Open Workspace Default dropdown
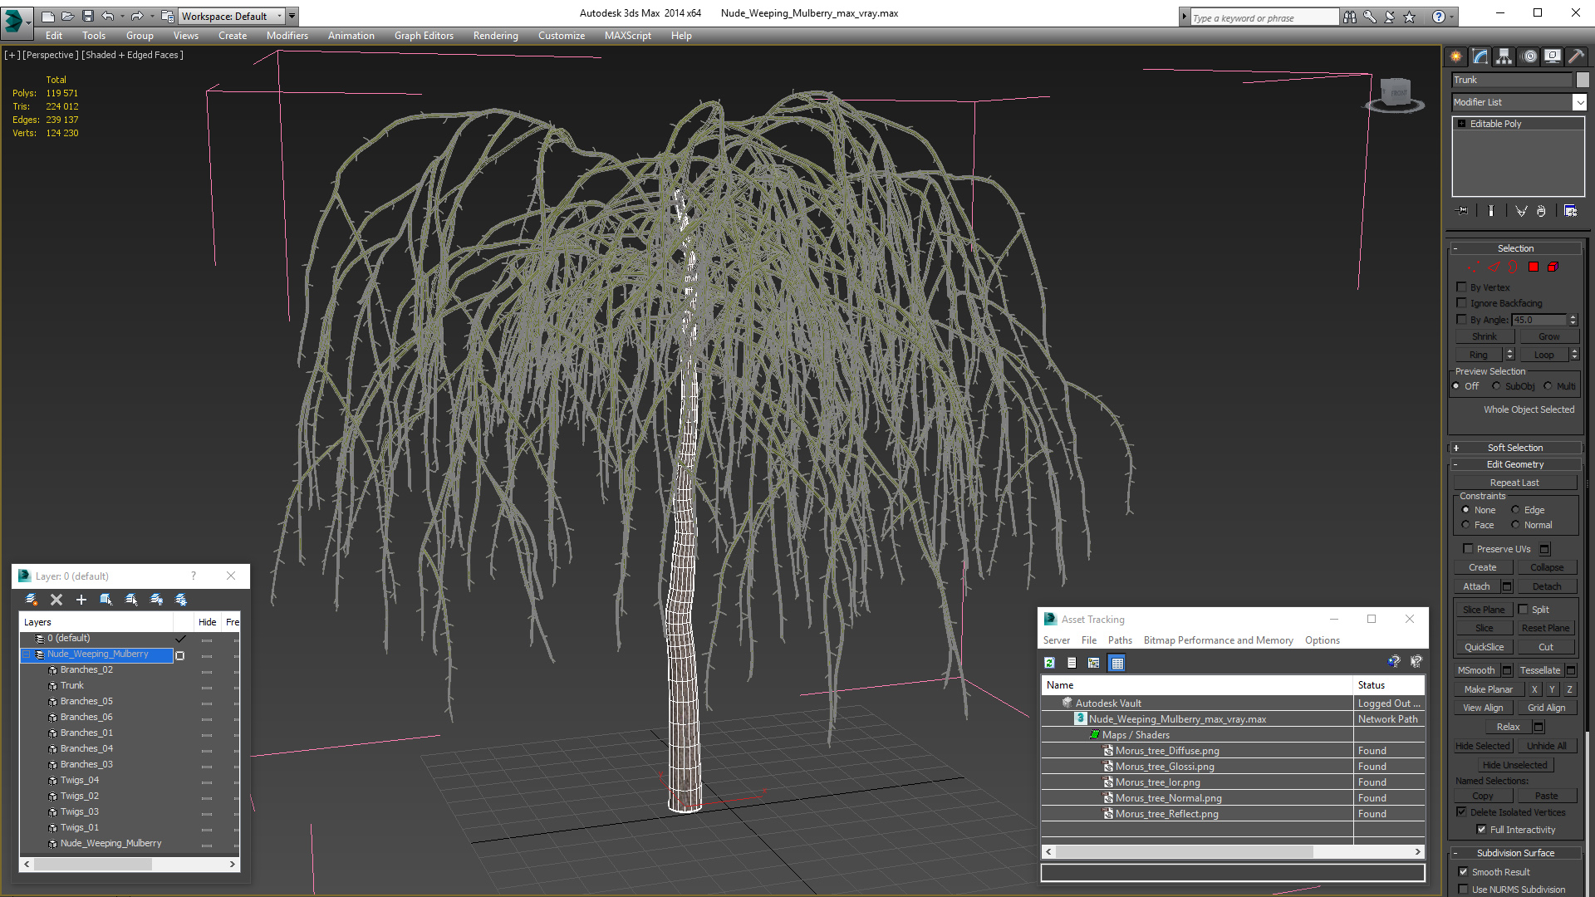Screen dimensions: 1595x897 tap(232, 16)
